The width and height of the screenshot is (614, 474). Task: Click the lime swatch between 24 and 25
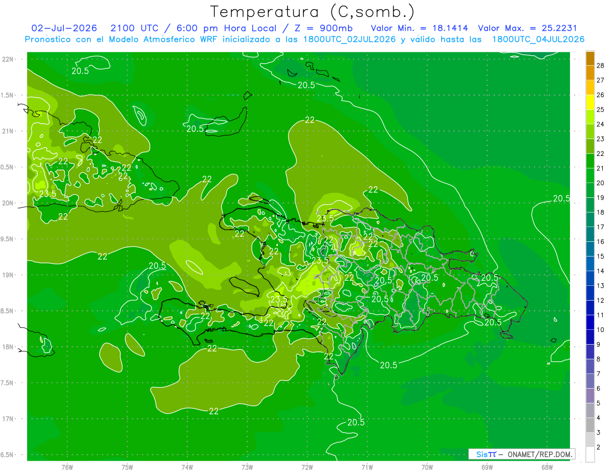coord(590,117)
